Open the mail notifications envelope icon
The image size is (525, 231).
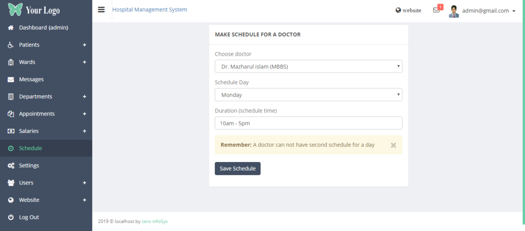point(436,10)
